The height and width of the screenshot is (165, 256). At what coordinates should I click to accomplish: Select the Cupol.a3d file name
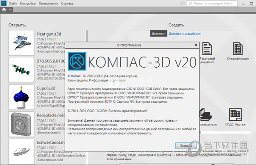click(46, 88)
